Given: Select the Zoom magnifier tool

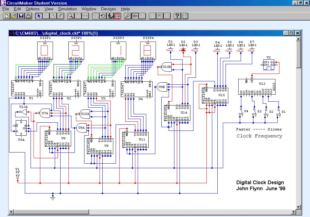Looking at the screenshot, I should 71,16.
